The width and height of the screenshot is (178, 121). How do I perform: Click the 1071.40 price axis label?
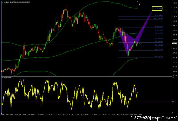(175, 57)
